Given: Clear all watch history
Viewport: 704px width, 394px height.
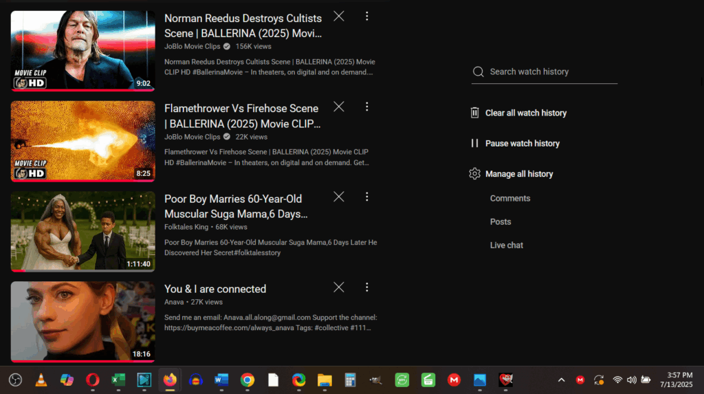Looking at the screenshot, I should [526, 113].
